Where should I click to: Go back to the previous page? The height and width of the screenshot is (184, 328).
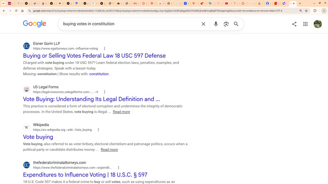[x=4, y=10]
